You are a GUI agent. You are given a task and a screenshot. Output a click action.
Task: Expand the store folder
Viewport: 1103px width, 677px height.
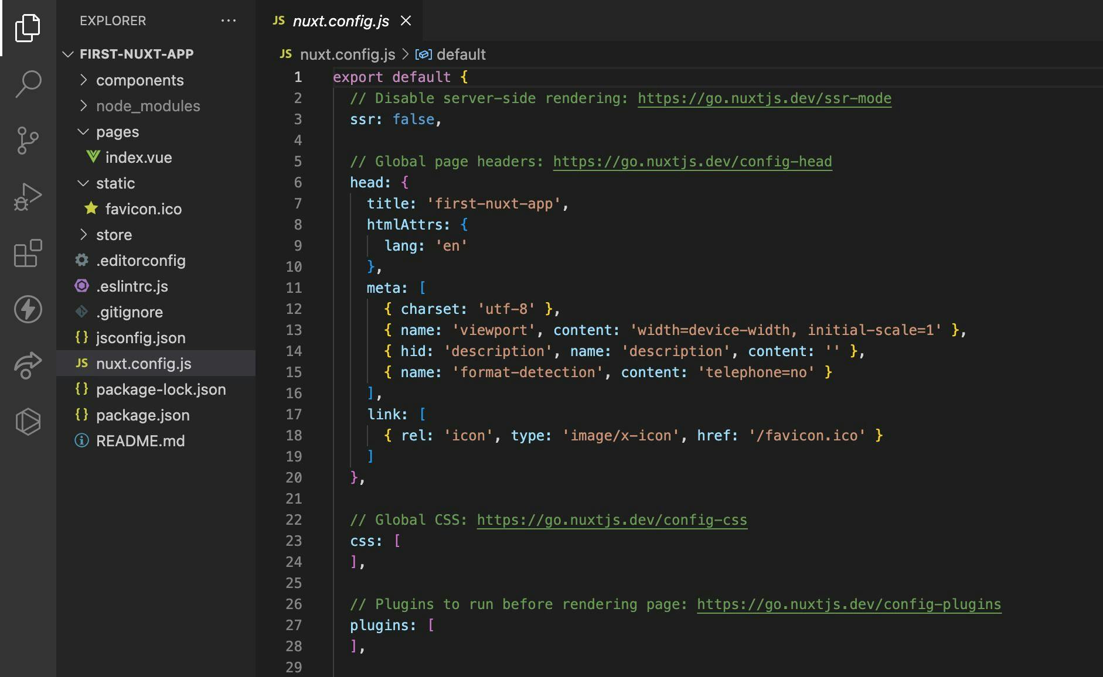click(x=83, y=234)
